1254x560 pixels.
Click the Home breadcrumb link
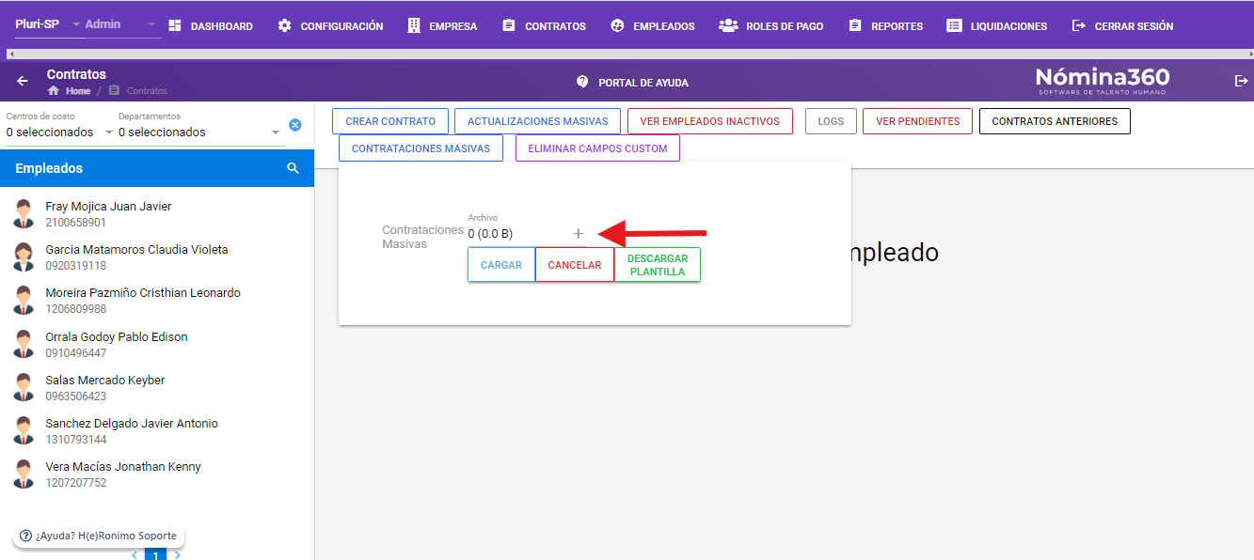tap(78, 91)
